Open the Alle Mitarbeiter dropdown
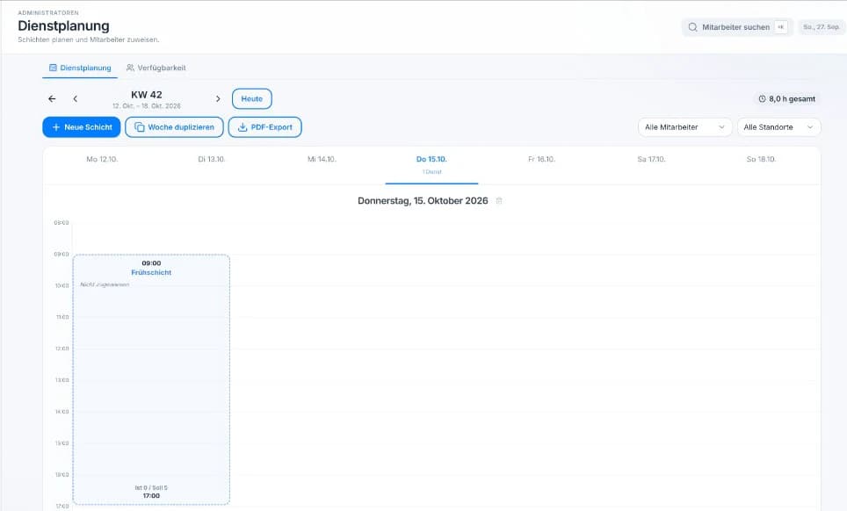Image resolution: width=847 pixels, height=511 pixels. point(685,127)
